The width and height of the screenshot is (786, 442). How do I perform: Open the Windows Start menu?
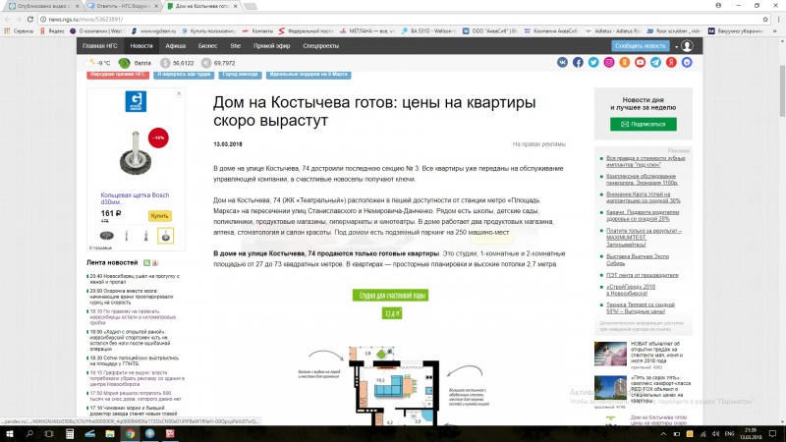pos(10,433)
